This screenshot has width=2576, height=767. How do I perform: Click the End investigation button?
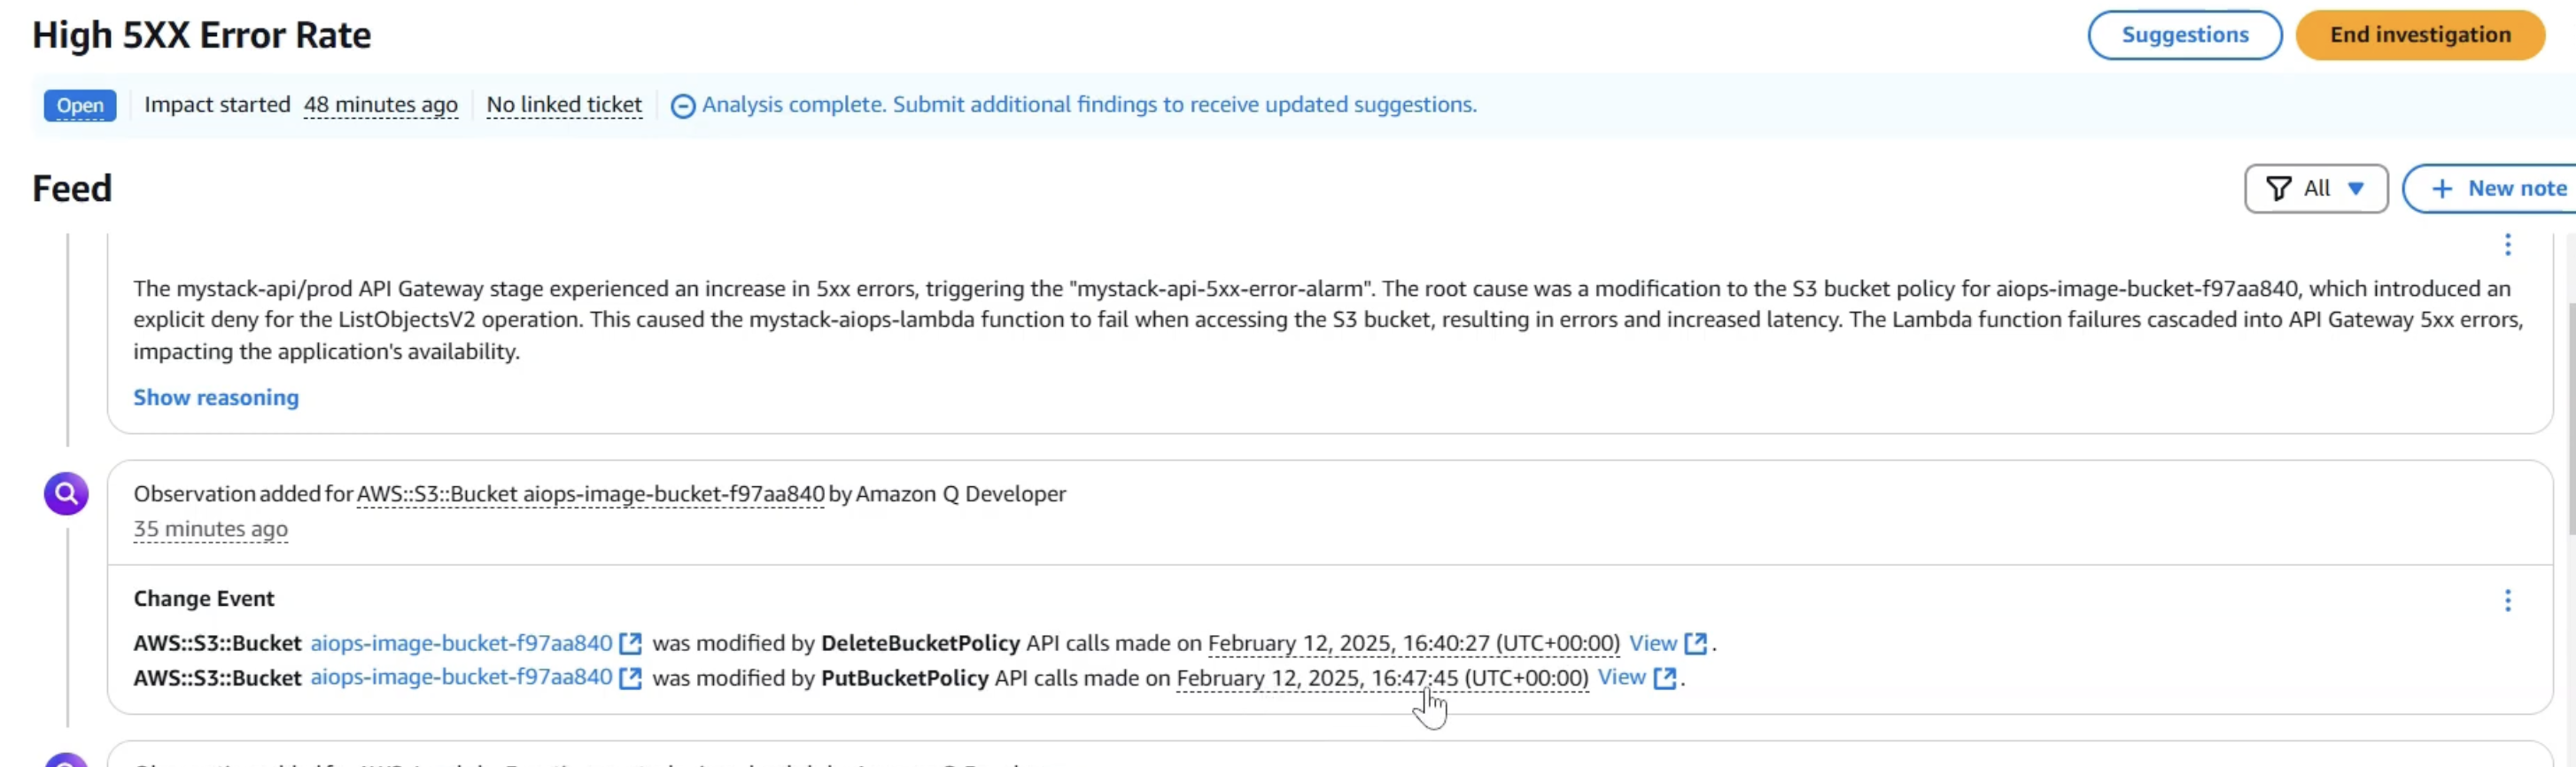coord(2419,35)
